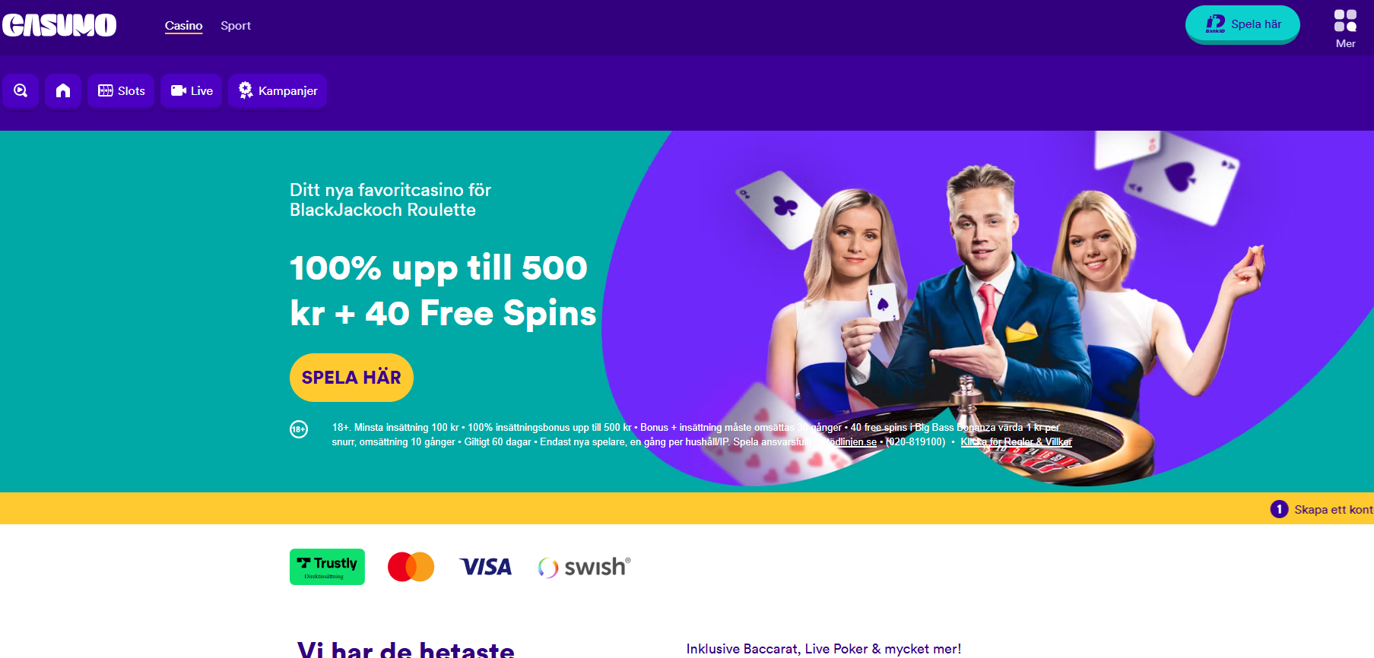Go to the home icon button
Screen dimensions: 1374x658
click(63, 91)
